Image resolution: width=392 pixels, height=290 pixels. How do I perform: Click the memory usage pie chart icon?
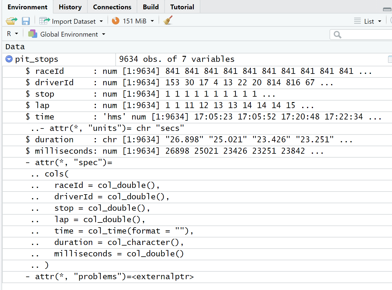[116, 21]
